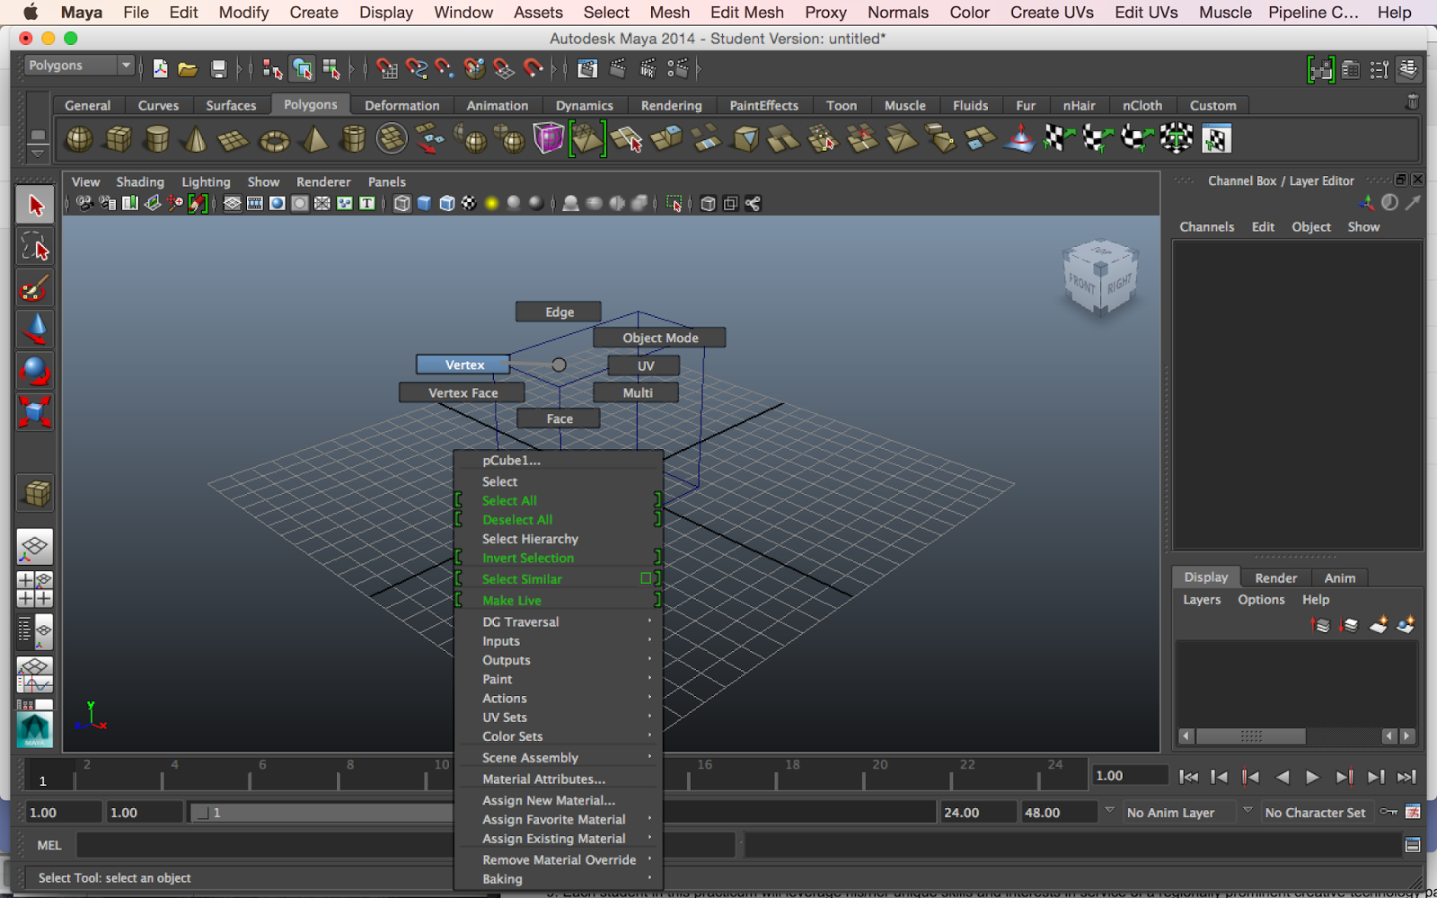Viewport: 1437px width, 898px height.
Task: Open the Render View window icon
Action: (587, 69)
